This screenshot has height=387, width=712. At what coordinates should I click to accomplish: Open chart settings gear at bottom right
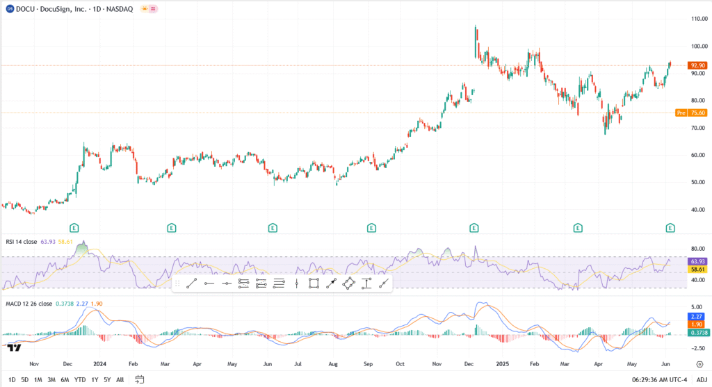[x=699, y=363]
